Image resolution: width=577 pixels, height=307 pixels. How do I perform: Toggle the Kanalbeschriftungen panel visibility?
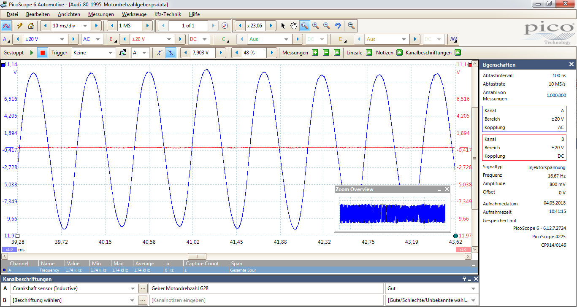point(458,53)
